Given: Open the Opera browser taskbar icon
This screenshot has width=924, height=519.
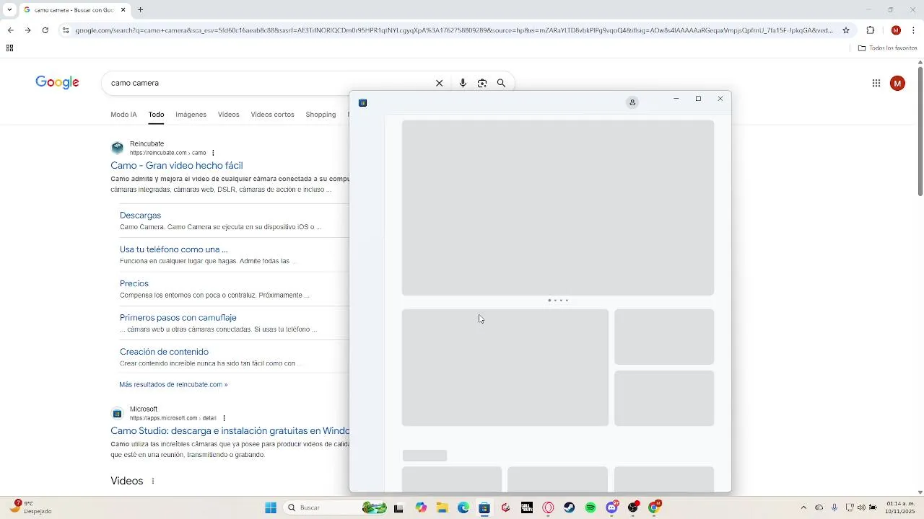Looking at the screenshot, I should [548, 508].
